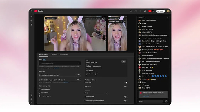Open the Webcam sidebar section

[32, 21]
